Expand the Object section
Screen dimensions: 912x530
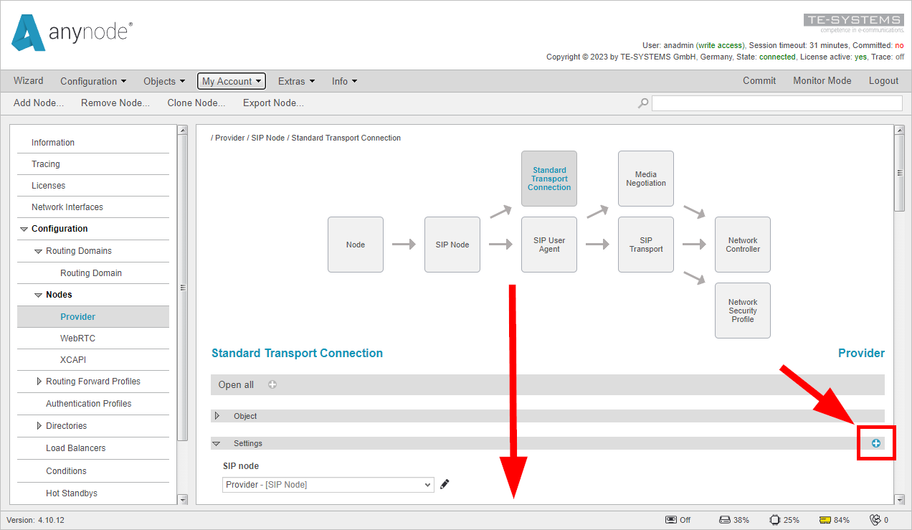(x=217, y=415)
